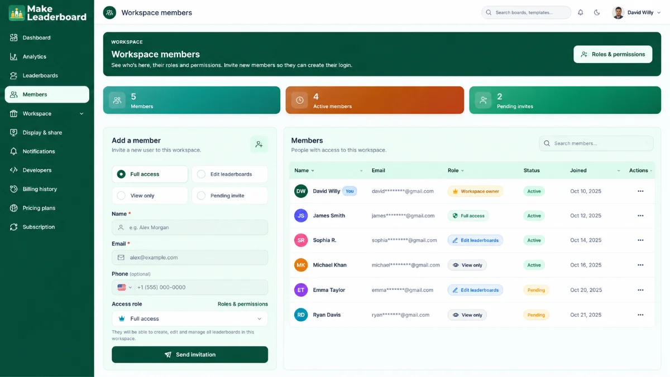The height and width of the screenshot is (377, 670).
Task: Click the Search boards, templates field
Action: point(526,12)
